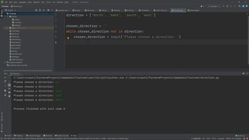The height and width of the screenshot is (140, 249).
Task: Open the run configuration dropdown named direction
Action: 214,6
